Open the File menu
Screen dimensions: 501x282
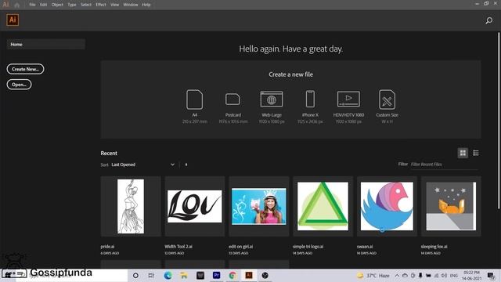pos(32,5)
